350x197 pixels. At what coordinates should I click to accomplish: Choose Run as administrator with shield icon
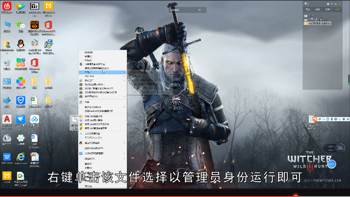click(103, 64)
